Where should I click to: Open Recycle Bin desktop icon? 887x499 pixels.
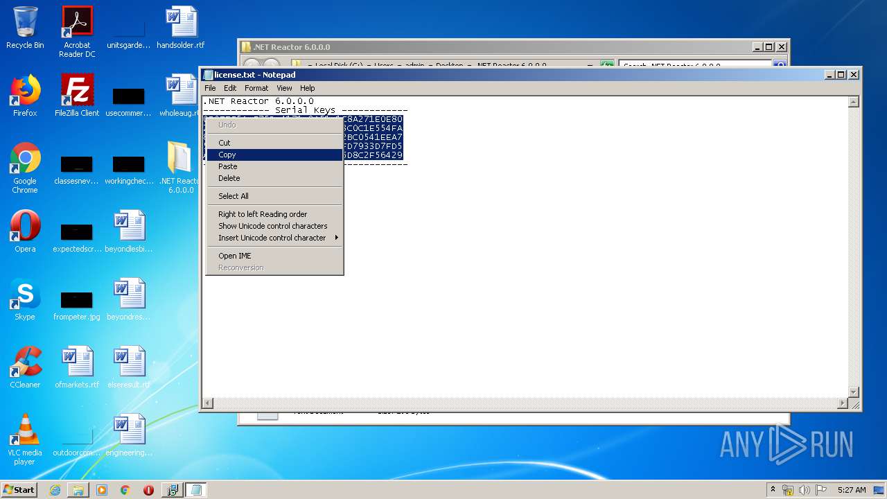click(x=25, y=28)
